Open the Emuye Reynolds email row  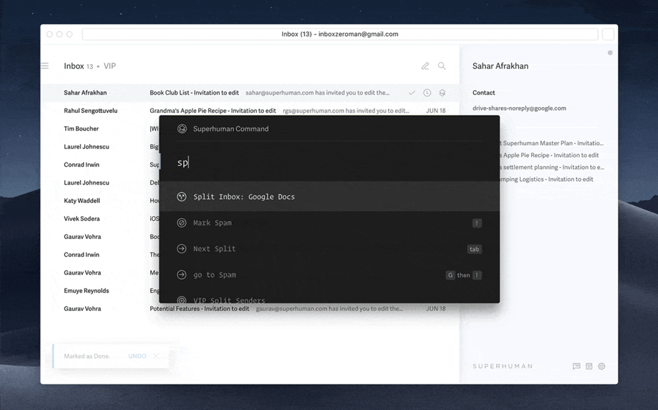100,291
